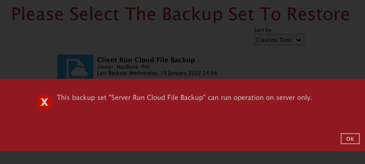Click the Sort by label
The width and height of the screenshot is (365, 164).
click(x=262, y=30)
